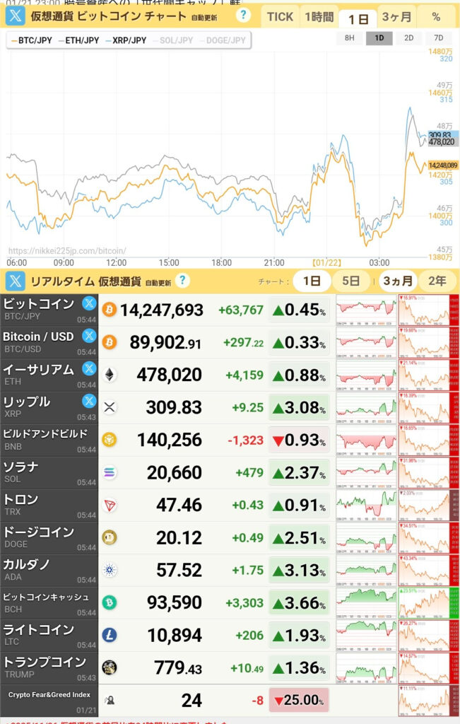Click the orange Bitcoin coin icon for BTC/JPY
Image resolution: width=460 pixels, height=724 pixels.
110,310
